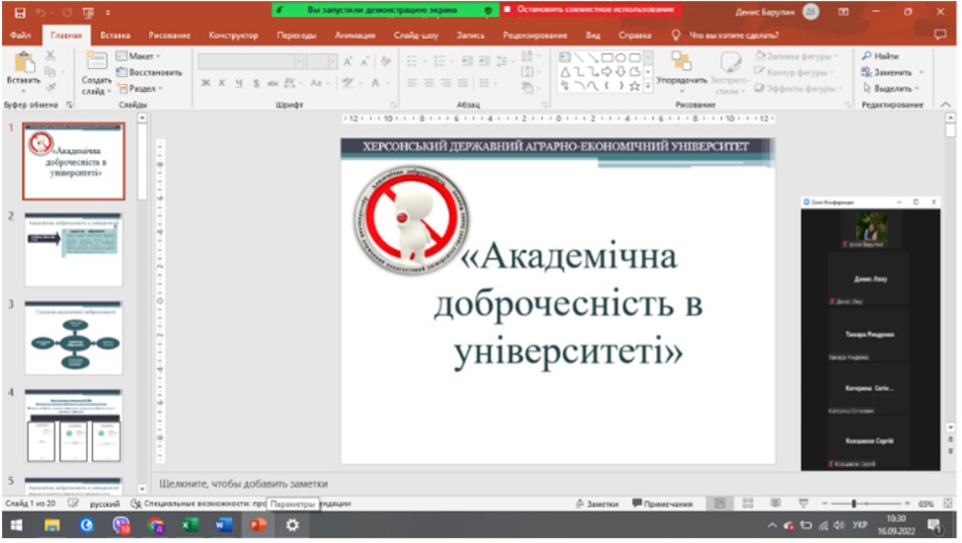962x543 pixels.
Task: Click the Bold (Ж) formatting icon
Action: [205, 83]
